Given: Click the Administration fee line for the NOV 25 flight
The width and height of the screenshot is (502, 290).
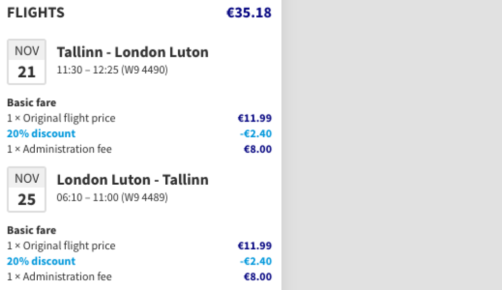Looking at the screenshot, I should click(59, 276).
